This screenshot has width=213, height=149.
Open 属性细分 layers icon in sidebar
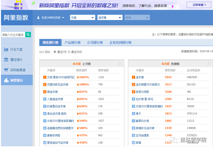pyautogui.click(x=6, y=60)
